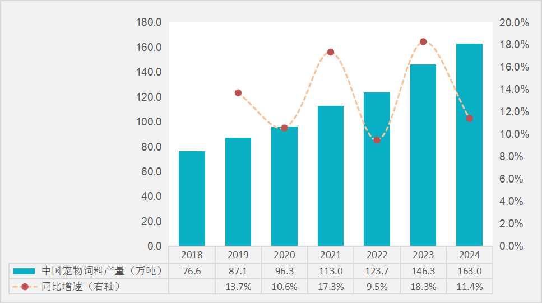
Task: Select the 2022 lowest red data point
Action: pos(377,140)
